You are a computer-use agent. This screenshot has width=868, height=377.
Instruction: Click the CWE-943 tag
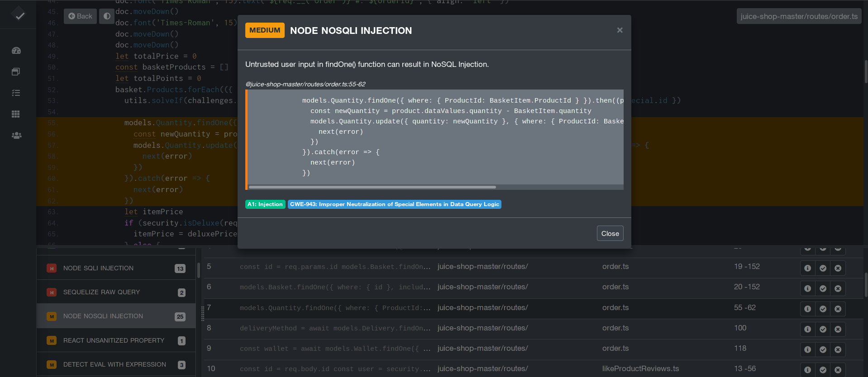(395, 204)
